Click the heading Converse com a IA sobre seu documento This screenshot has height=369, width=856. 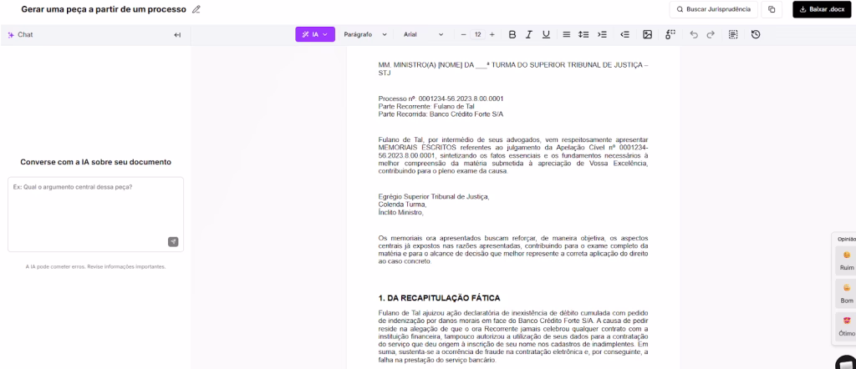(95, 162)
